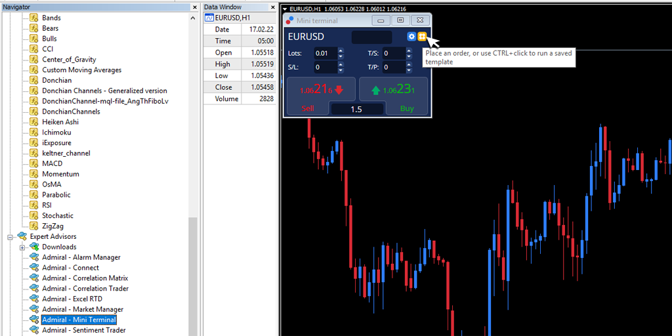The width and height of the screenshot is (672, 336).
Task: Click the dark field next to EURUSD
Action: 371,37
